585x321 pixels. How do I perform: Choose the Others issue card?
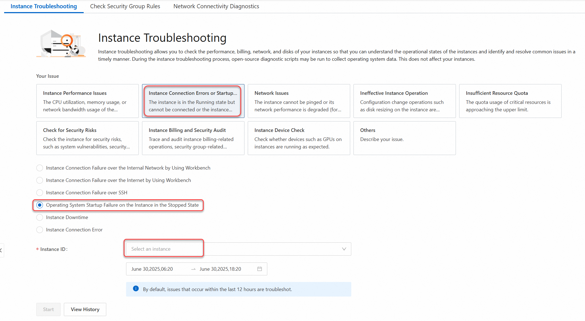pos(404,138)
